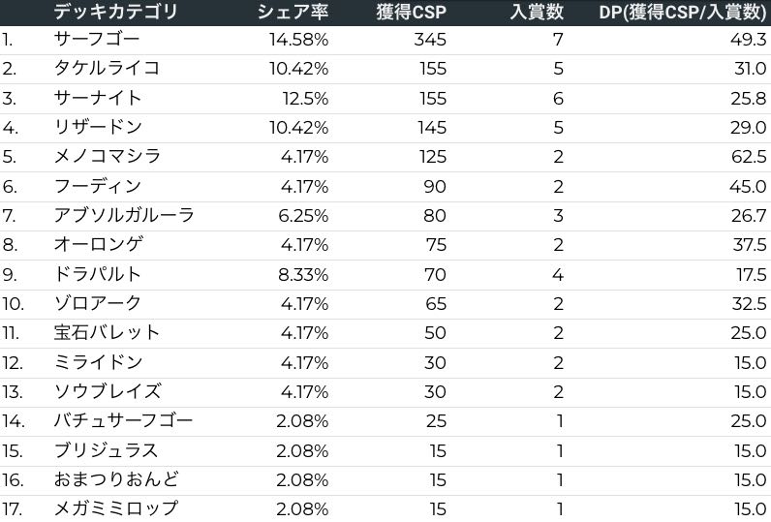This screenshot has width=771, height=522.
Task: Click the リザードン deck name
Action: 98,127
